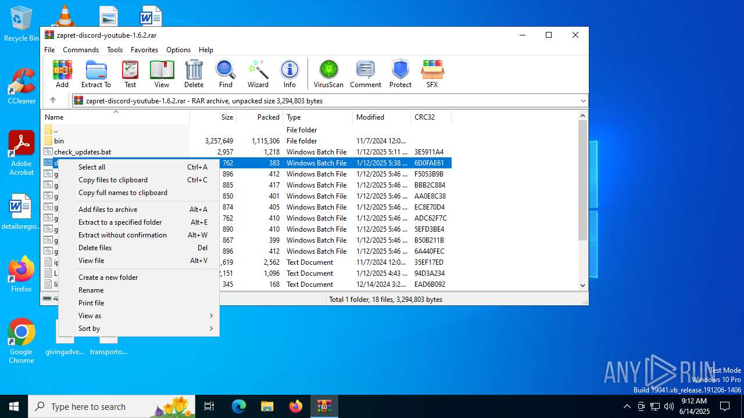744x418 pixels.
Task: Click the file list scroll down arrow
Action: tap(583, 285)
